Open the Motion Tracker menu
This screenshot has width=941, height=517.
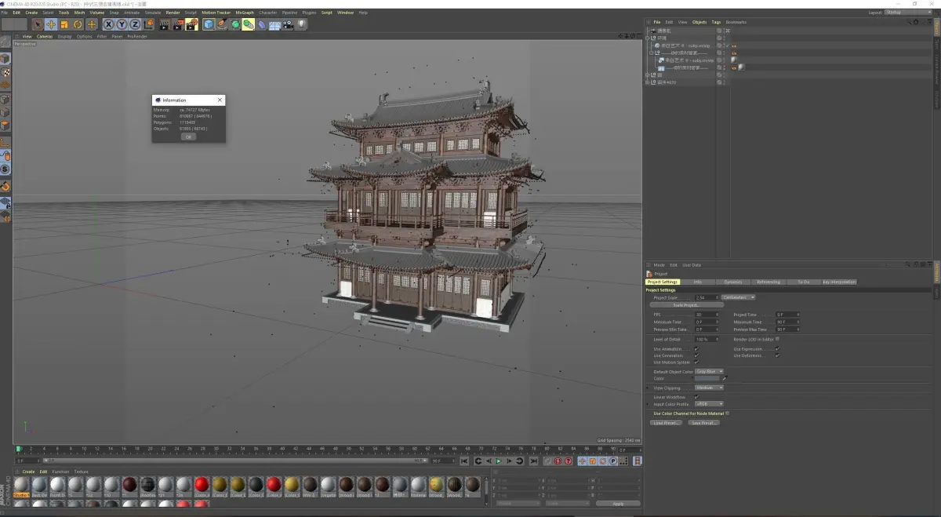click(x=216, y=13)
